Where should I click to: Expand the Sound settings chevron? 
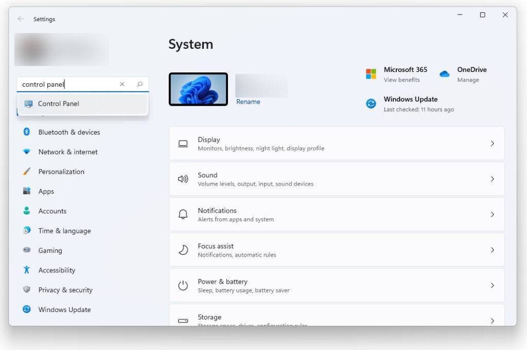tap(493, 179)
